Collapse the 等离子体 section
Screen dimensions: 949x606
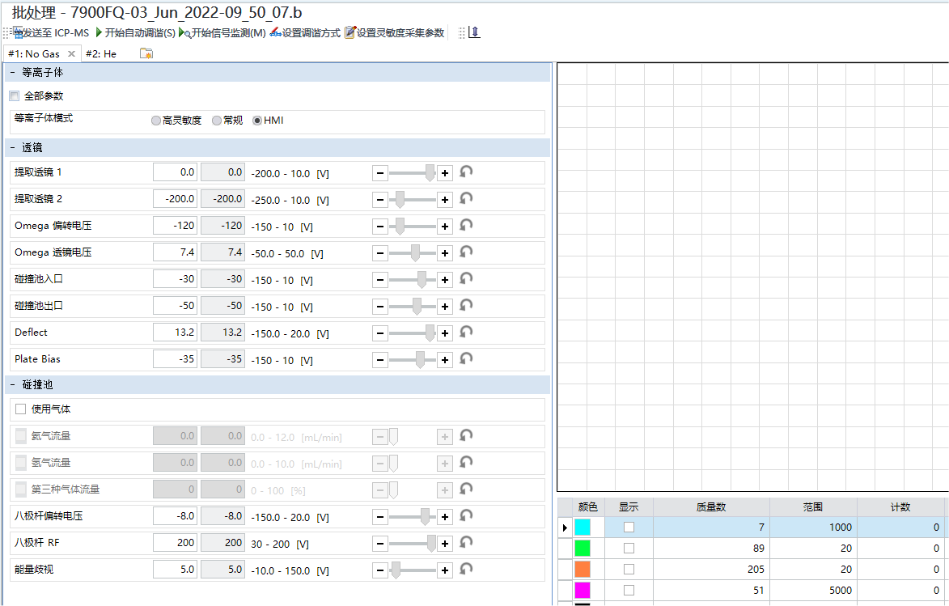pyautogui.click(x=13, y=73)
